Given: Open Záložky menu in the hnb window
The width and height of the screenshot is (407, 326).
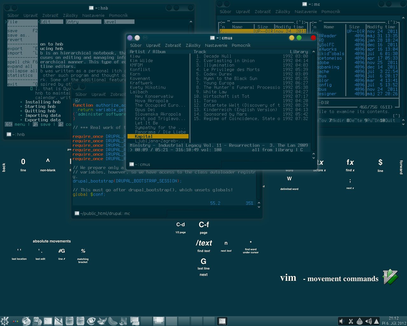Looking at the screenshot, I should [x=70, y=15].
